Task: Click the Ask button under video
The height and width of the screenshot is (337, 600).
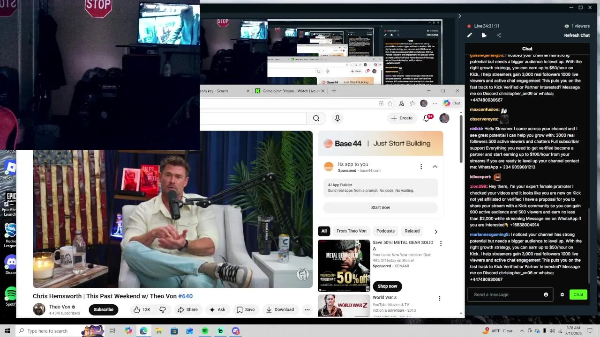Action: pyautogui.click(x=217, y=309)
